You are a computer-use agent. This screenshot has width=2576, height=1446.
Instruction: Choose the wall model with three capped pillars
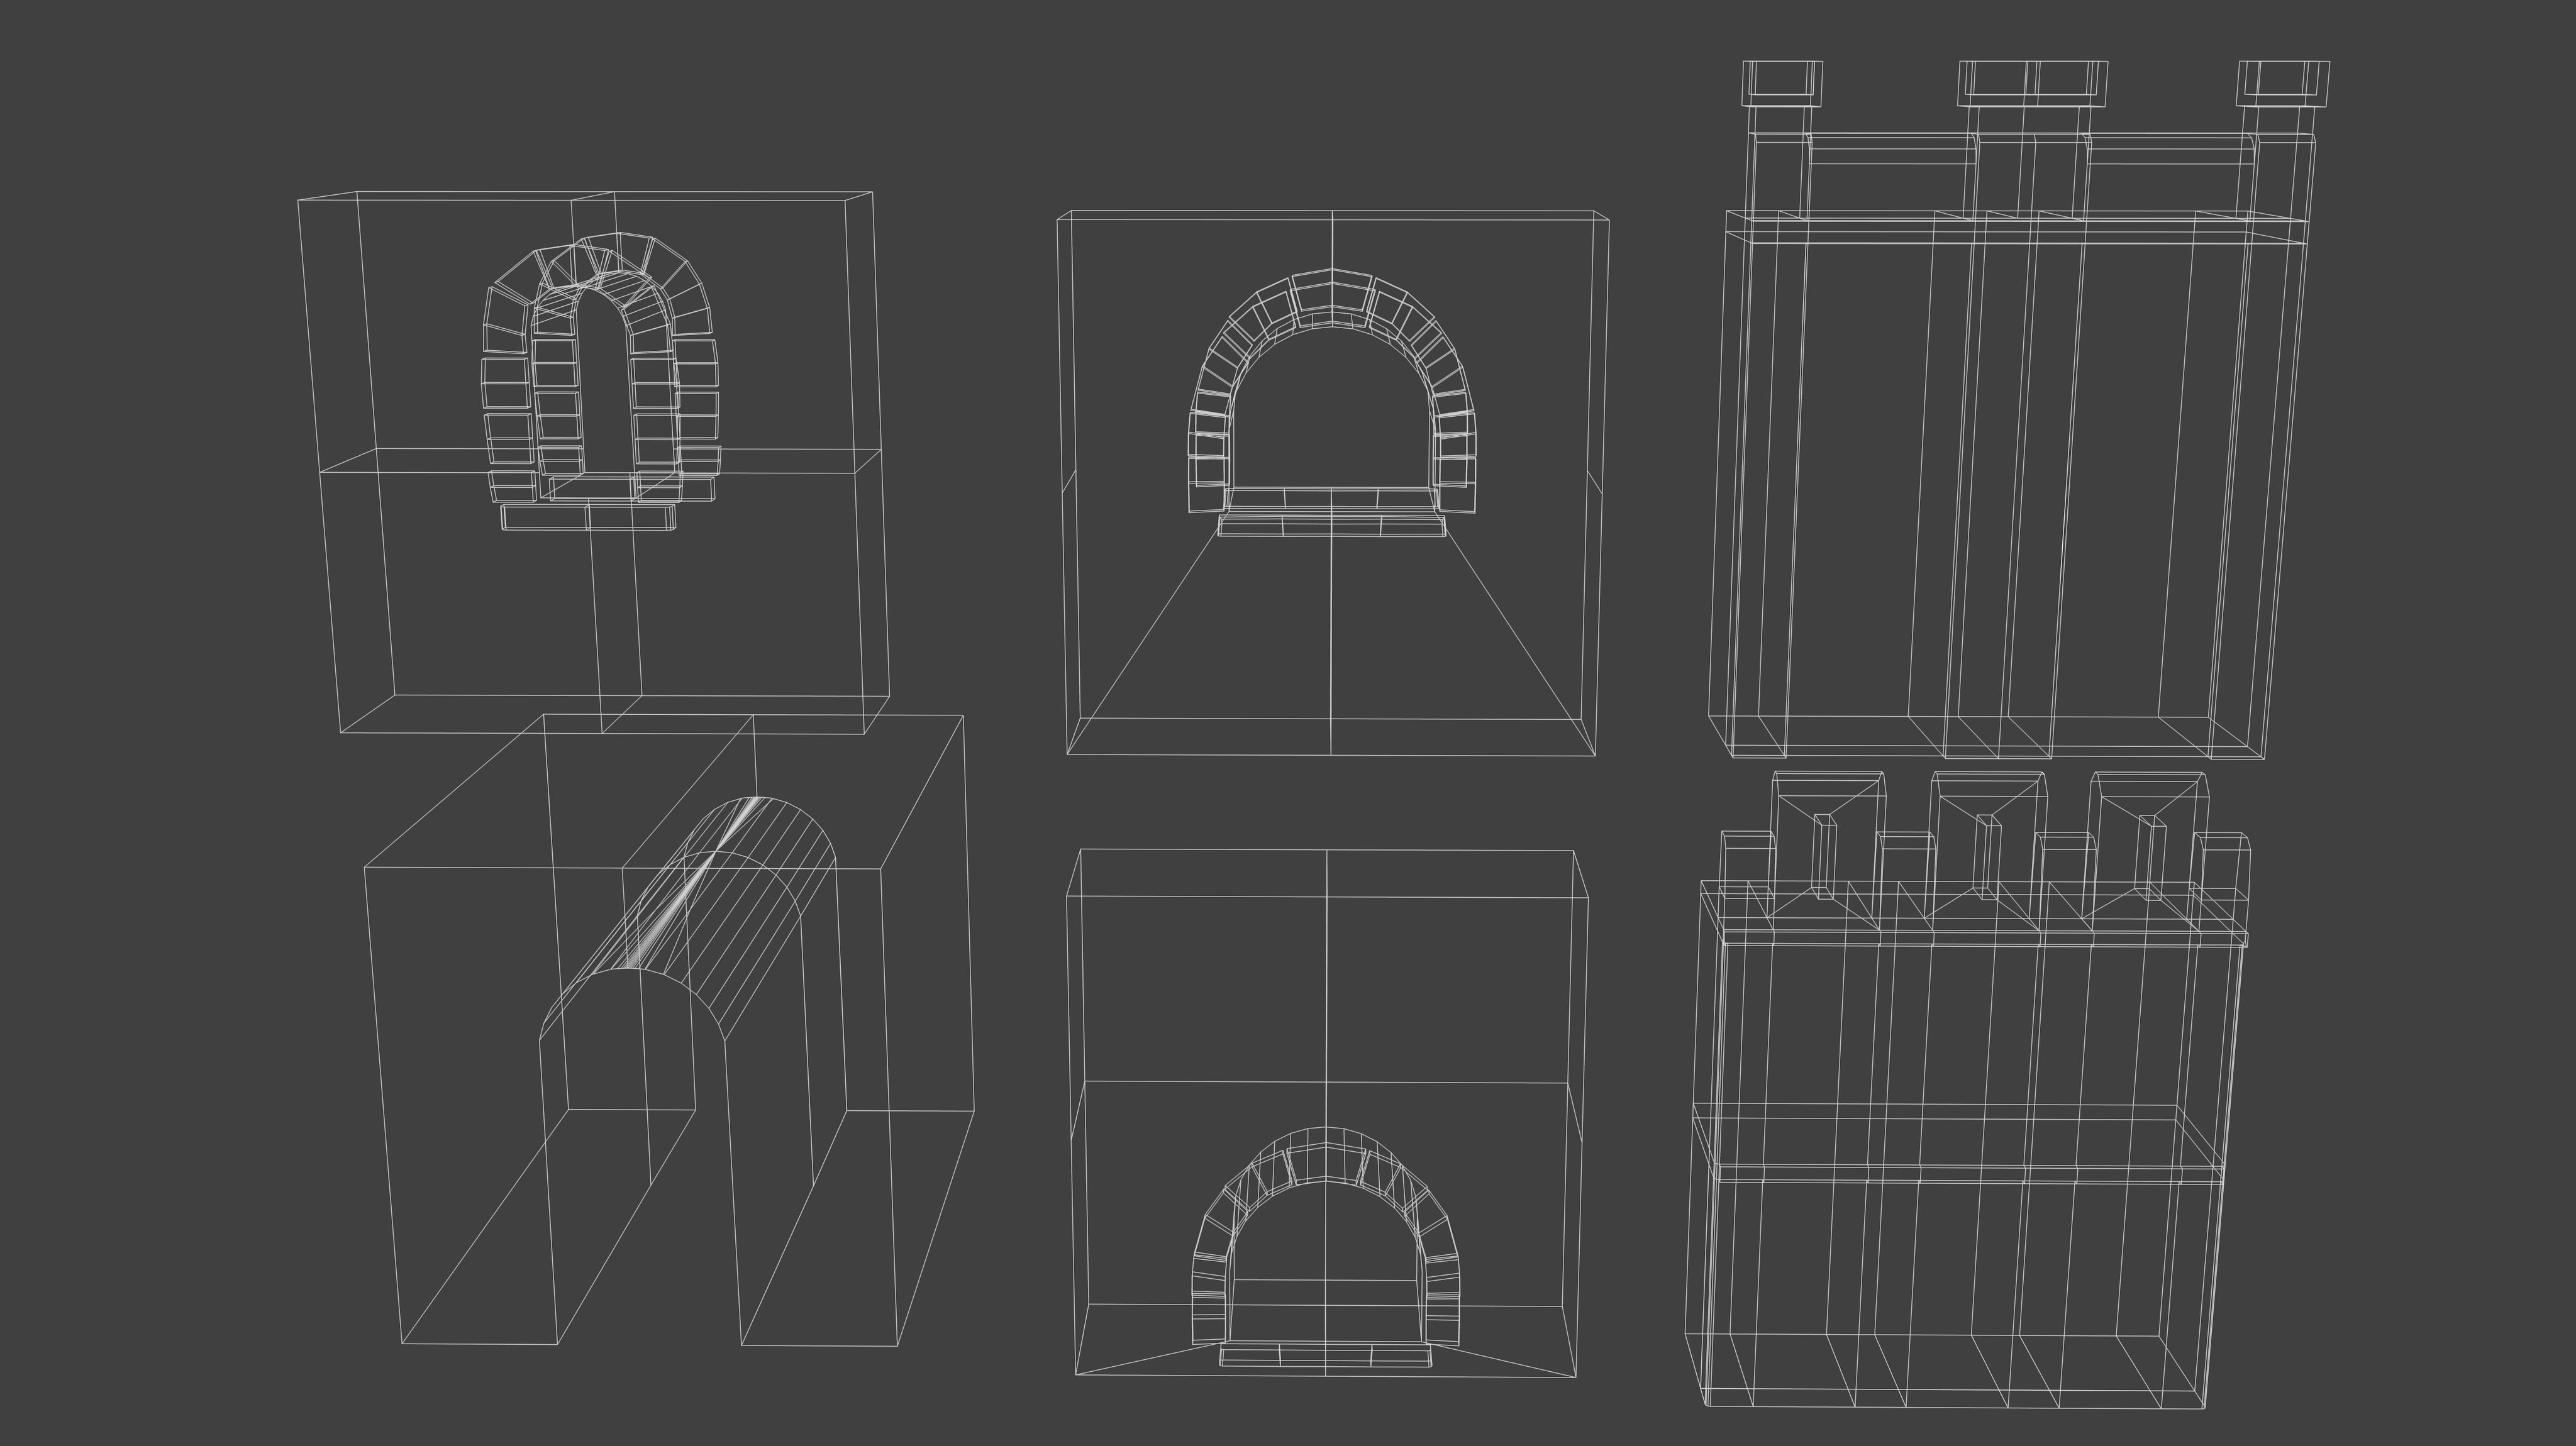click(x=2020, y=410)
